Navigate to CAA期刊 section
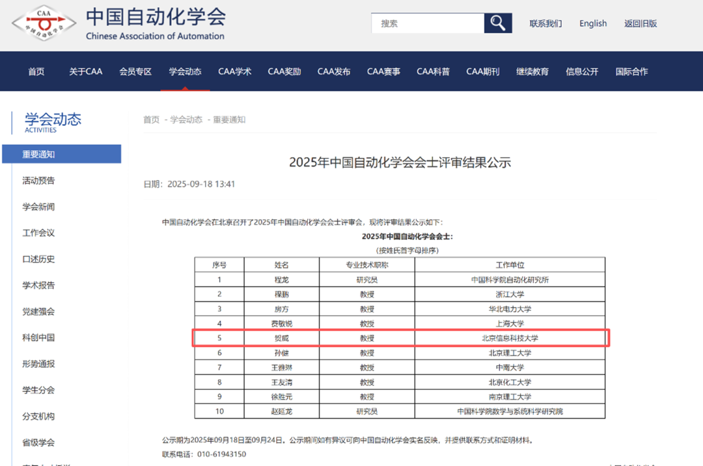 click(x=483, y=71)
